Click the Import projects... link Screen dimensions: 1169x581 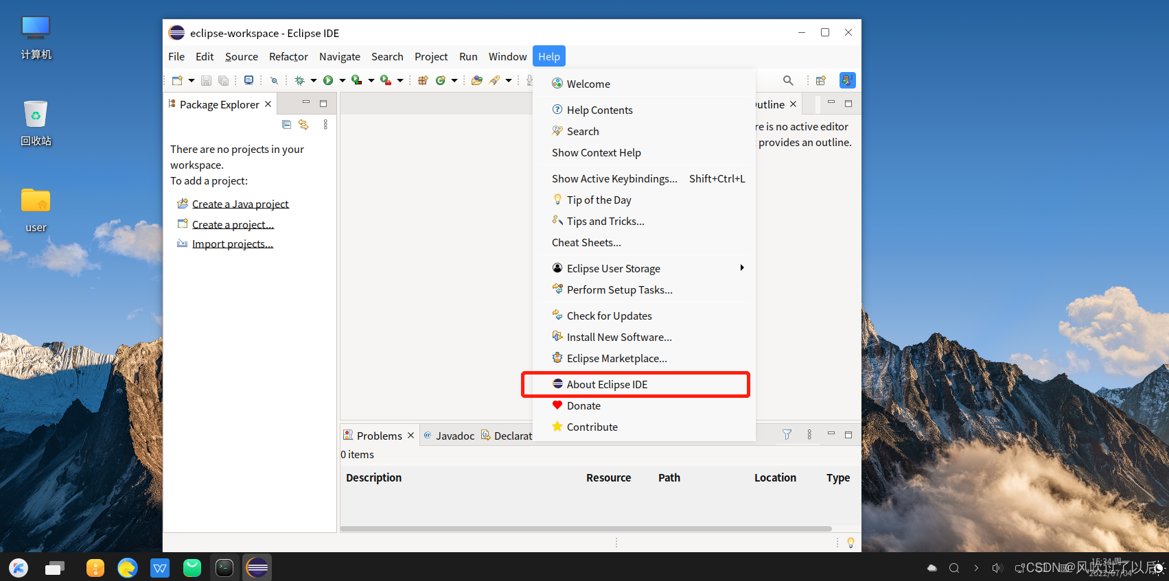click(233, 244)
